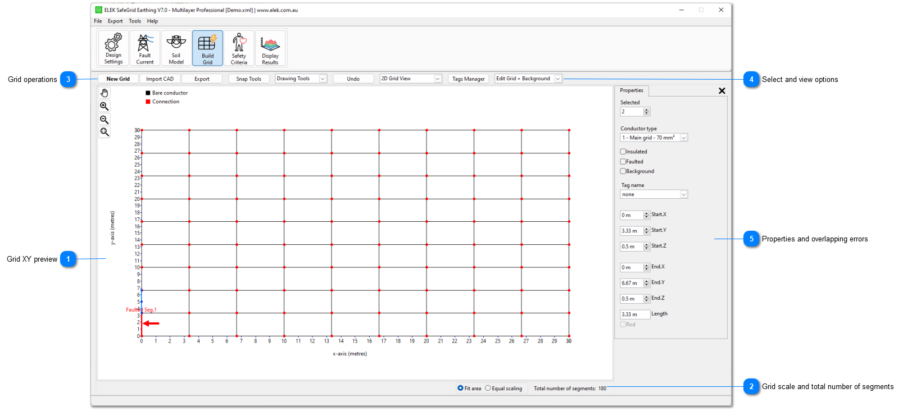The height and width of the screenshot is (411, 903).
Task: Toggle the Insulated checkbox
Action: (623, 152)
